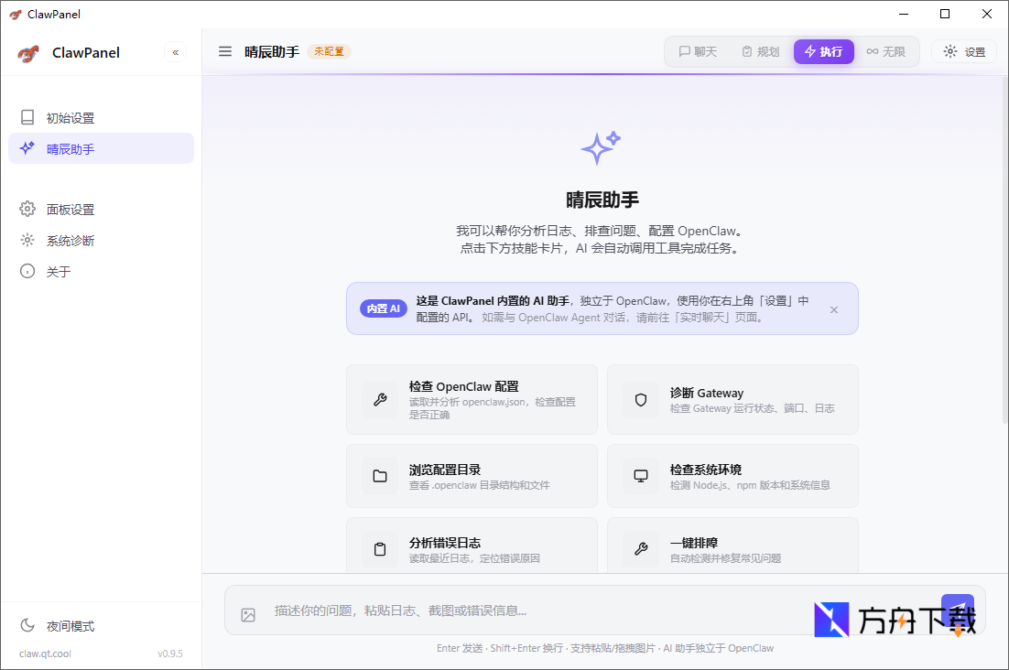Click the repair icon on 一键排障 card
The height and width of the screenshot is (670, 1009).
[641, 549]
